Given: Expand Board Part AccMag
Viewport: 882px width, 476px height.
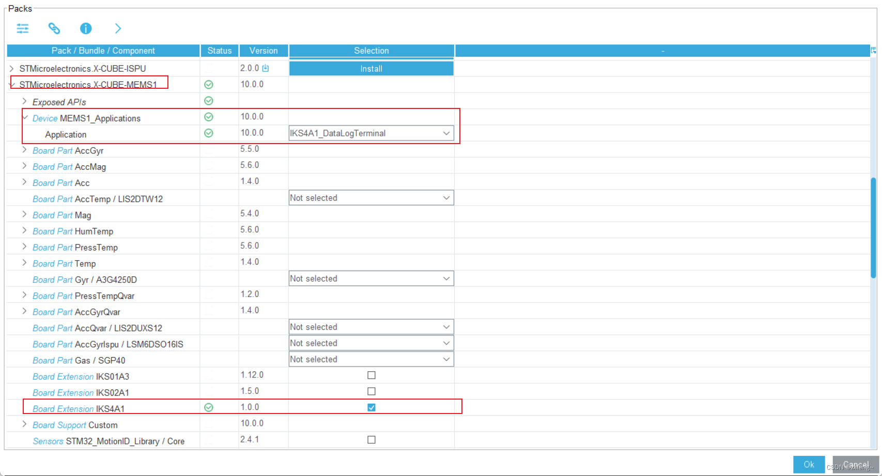Looking at the screenshot, I should [24, 166].
